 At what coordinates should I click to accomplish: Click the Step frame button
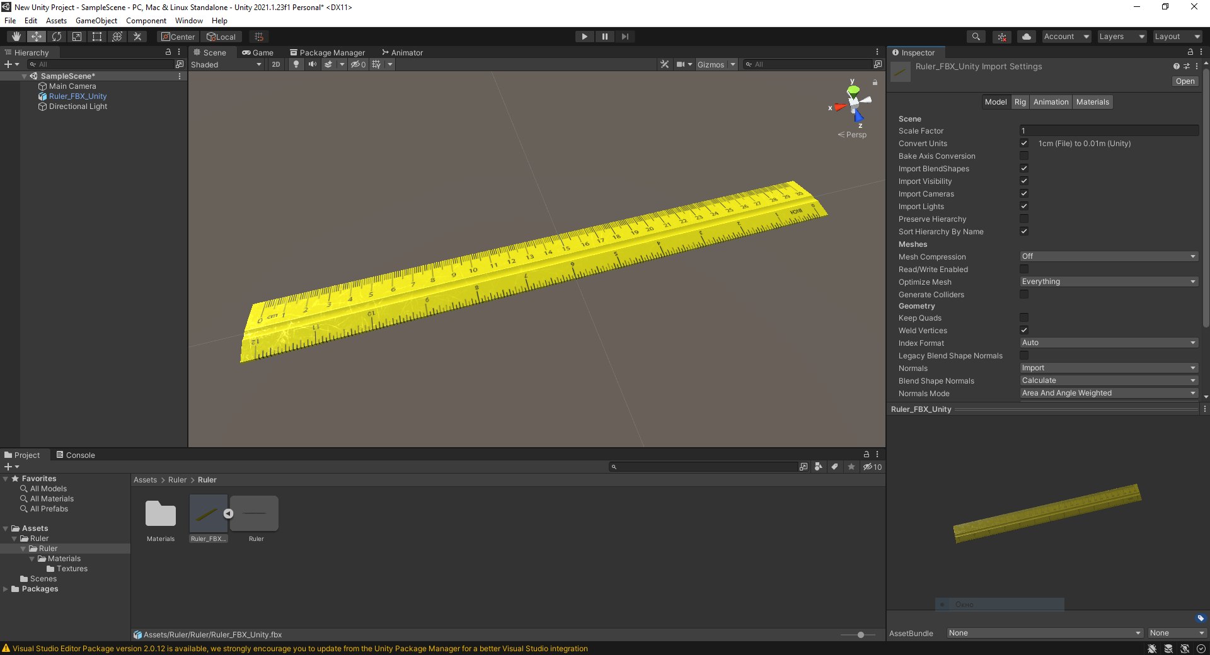625,37
